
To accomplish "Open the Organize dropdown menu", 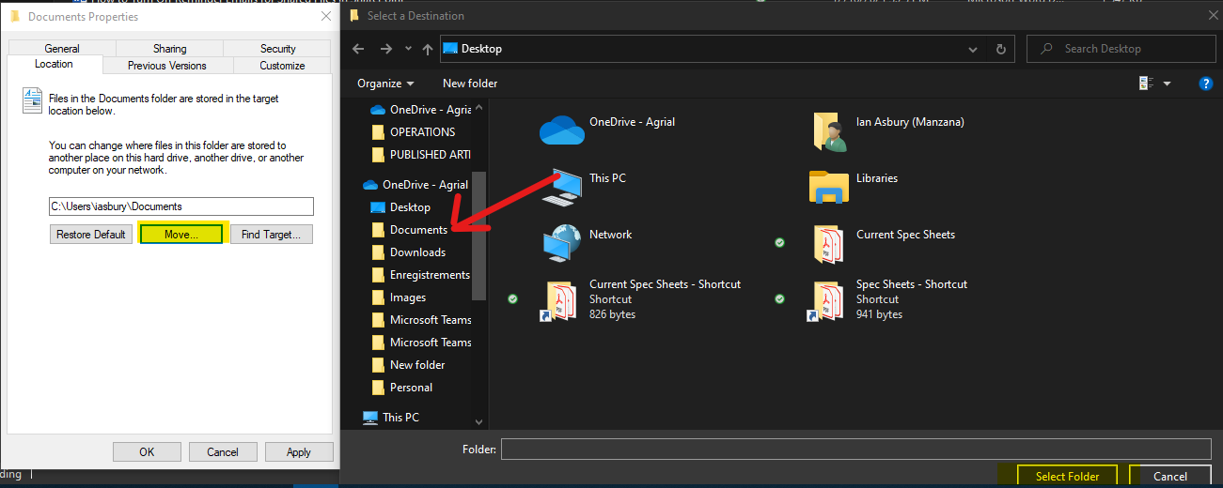I will pos(385,84).
